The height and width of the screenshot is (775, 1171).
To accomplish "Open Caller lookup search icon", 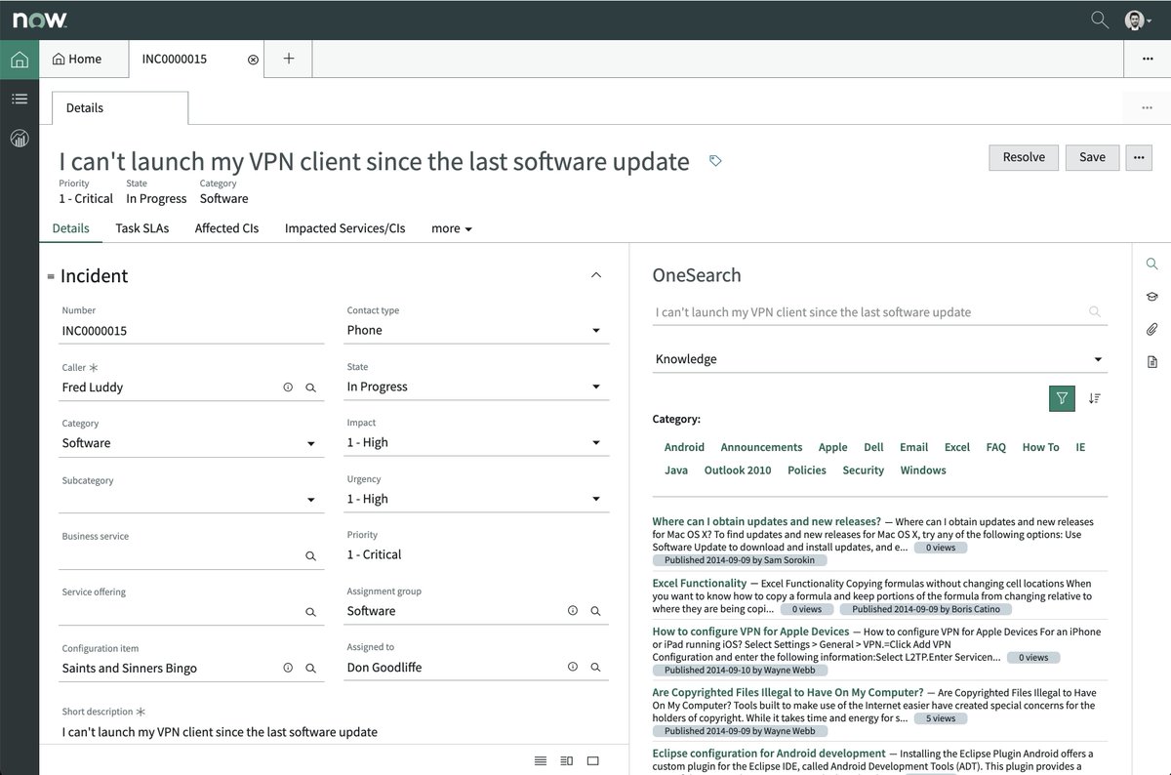I will [x=311, y=387].
